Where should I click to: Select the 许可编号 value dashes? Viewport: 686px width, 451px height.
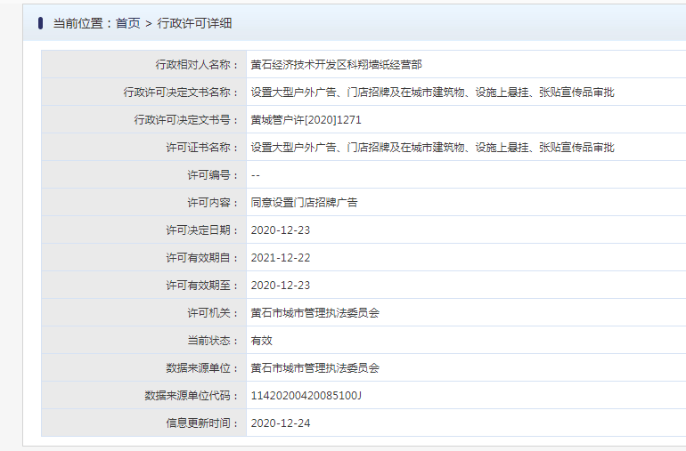[x=256, y=175]
